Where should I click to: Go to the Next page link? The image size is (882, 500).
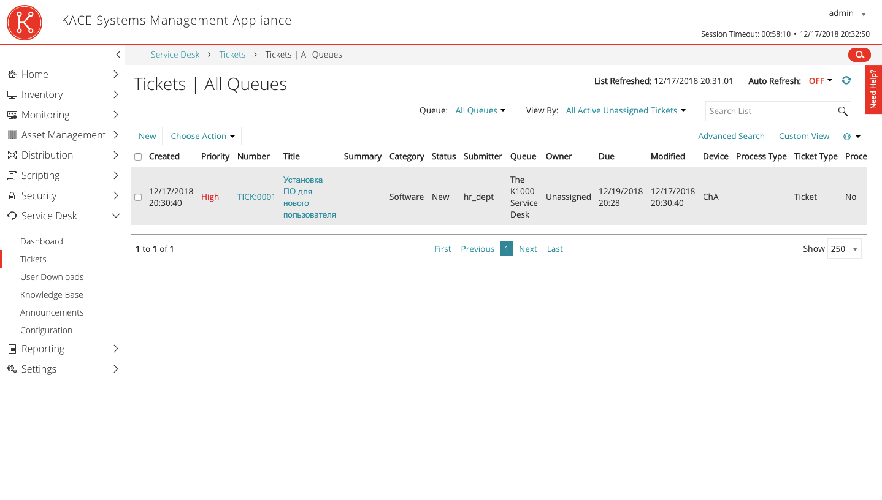pyautogui.click(x=527, y=249)
